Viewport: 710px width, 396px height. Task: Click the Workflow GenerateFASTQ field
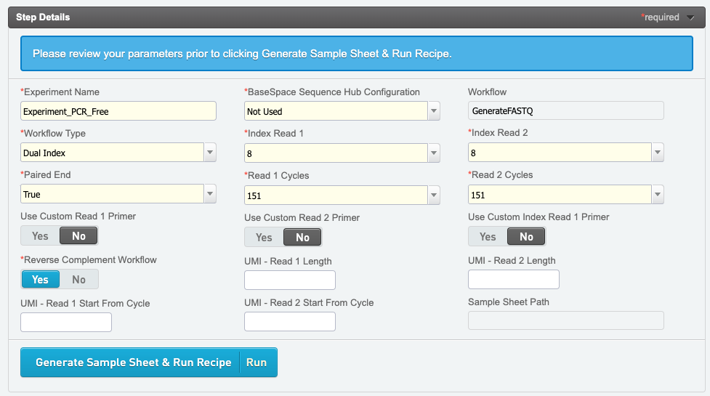pos(565,111)
